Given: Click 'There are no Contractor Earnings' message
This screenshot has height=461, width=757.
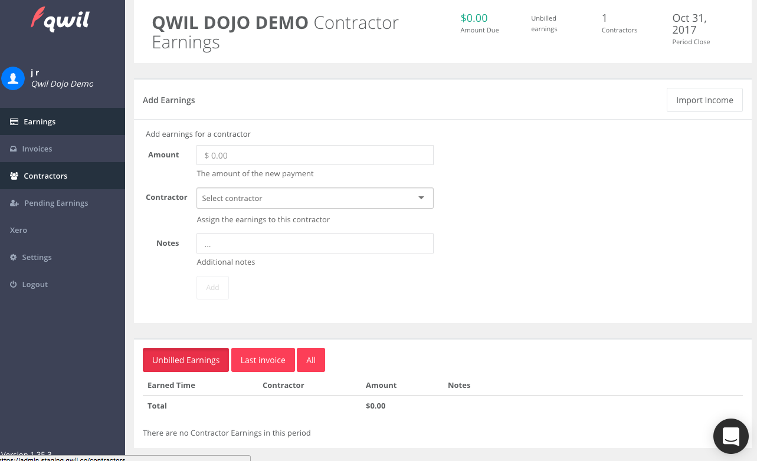Looking at the screenshot, I should click(x=227, y=433).
